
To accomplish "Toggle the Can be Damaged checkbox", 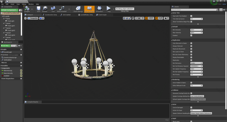I will tap(191, 107).
